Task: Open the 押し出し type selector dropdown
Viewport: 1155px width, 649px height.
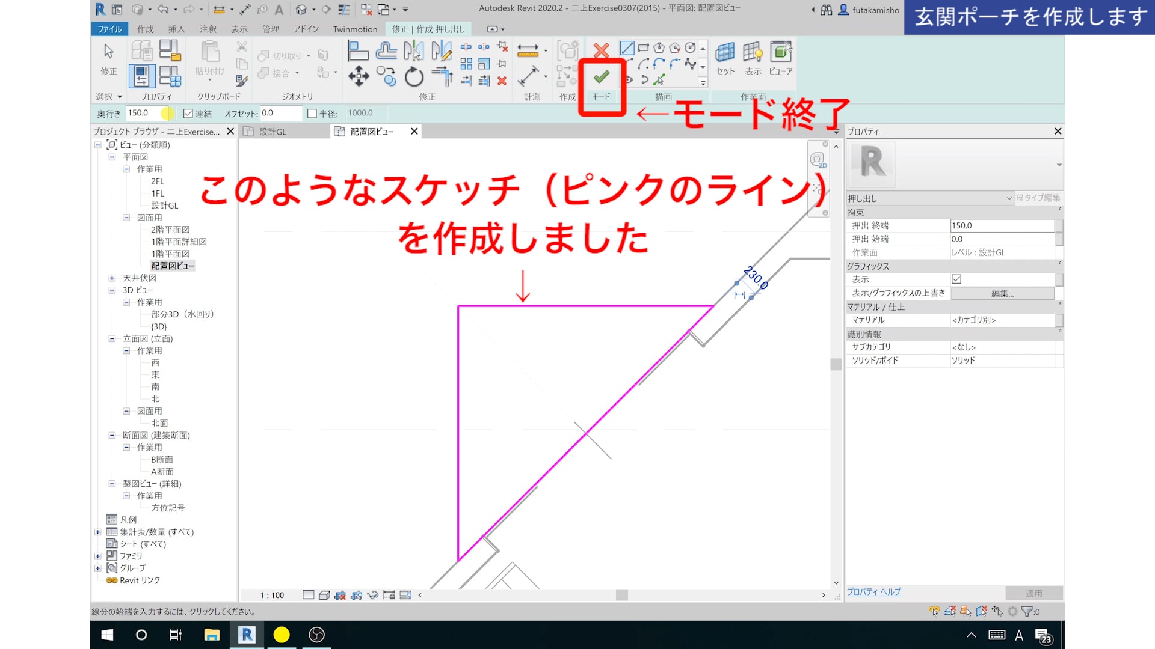Action: point(1009,198)
